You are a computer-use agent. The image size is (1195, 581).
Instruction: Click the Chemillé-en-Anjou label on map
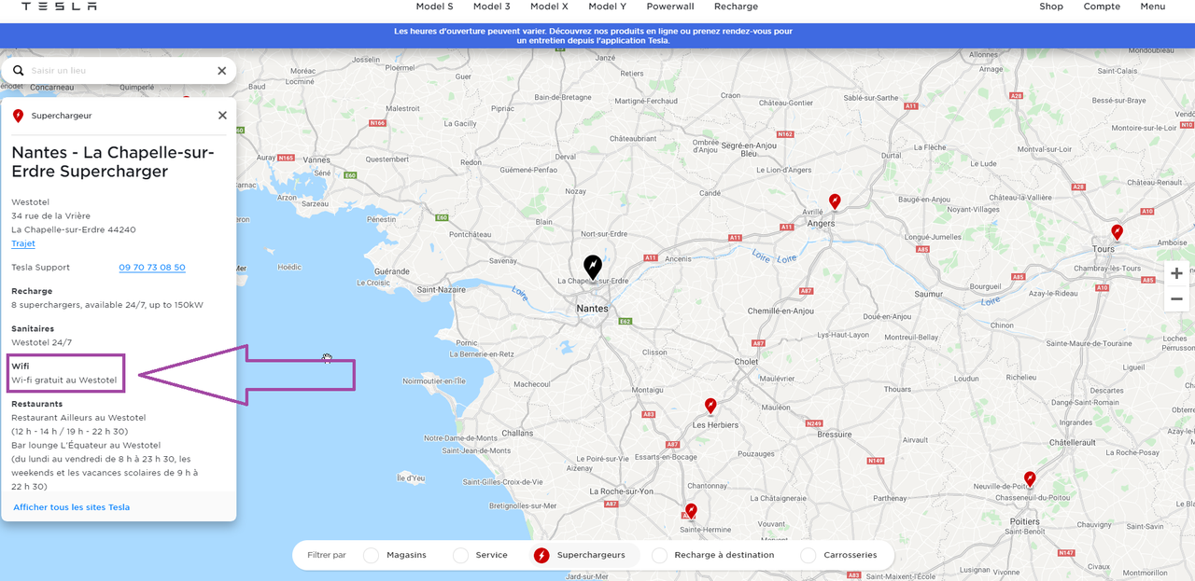(x=780, y=311)
